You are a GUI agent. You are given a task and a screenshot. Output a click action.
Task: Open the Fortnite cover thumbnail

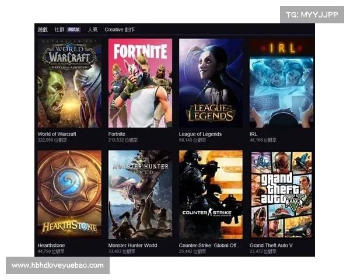click(140, 83)
